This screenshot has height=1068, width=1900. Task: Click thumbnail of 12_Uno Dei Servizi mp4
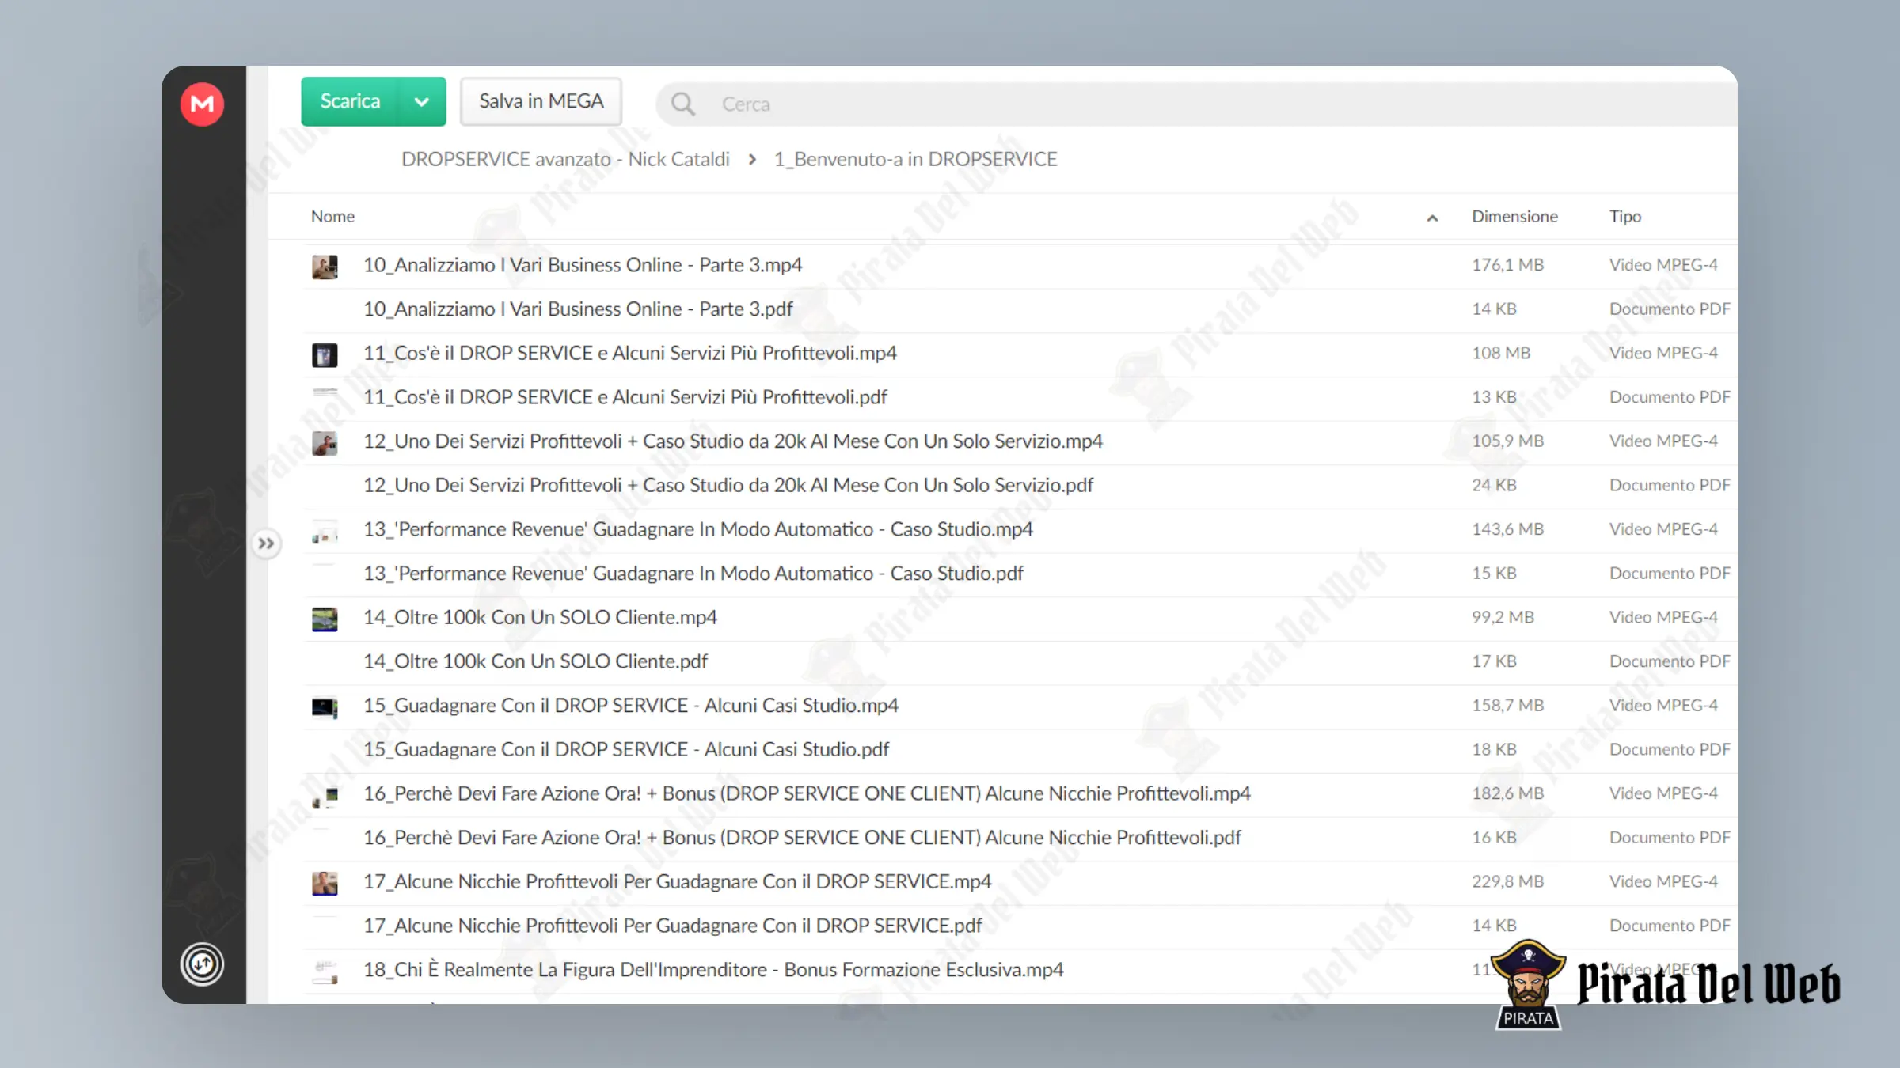coord(325,442)
